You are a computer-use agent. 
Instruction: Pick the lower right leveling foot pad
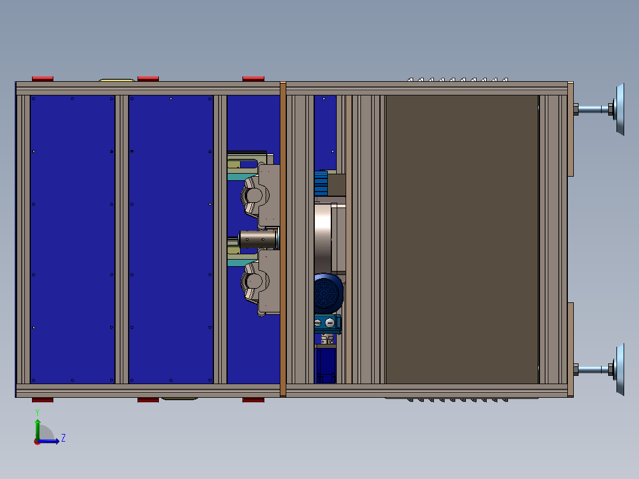[x=620, y=370]
